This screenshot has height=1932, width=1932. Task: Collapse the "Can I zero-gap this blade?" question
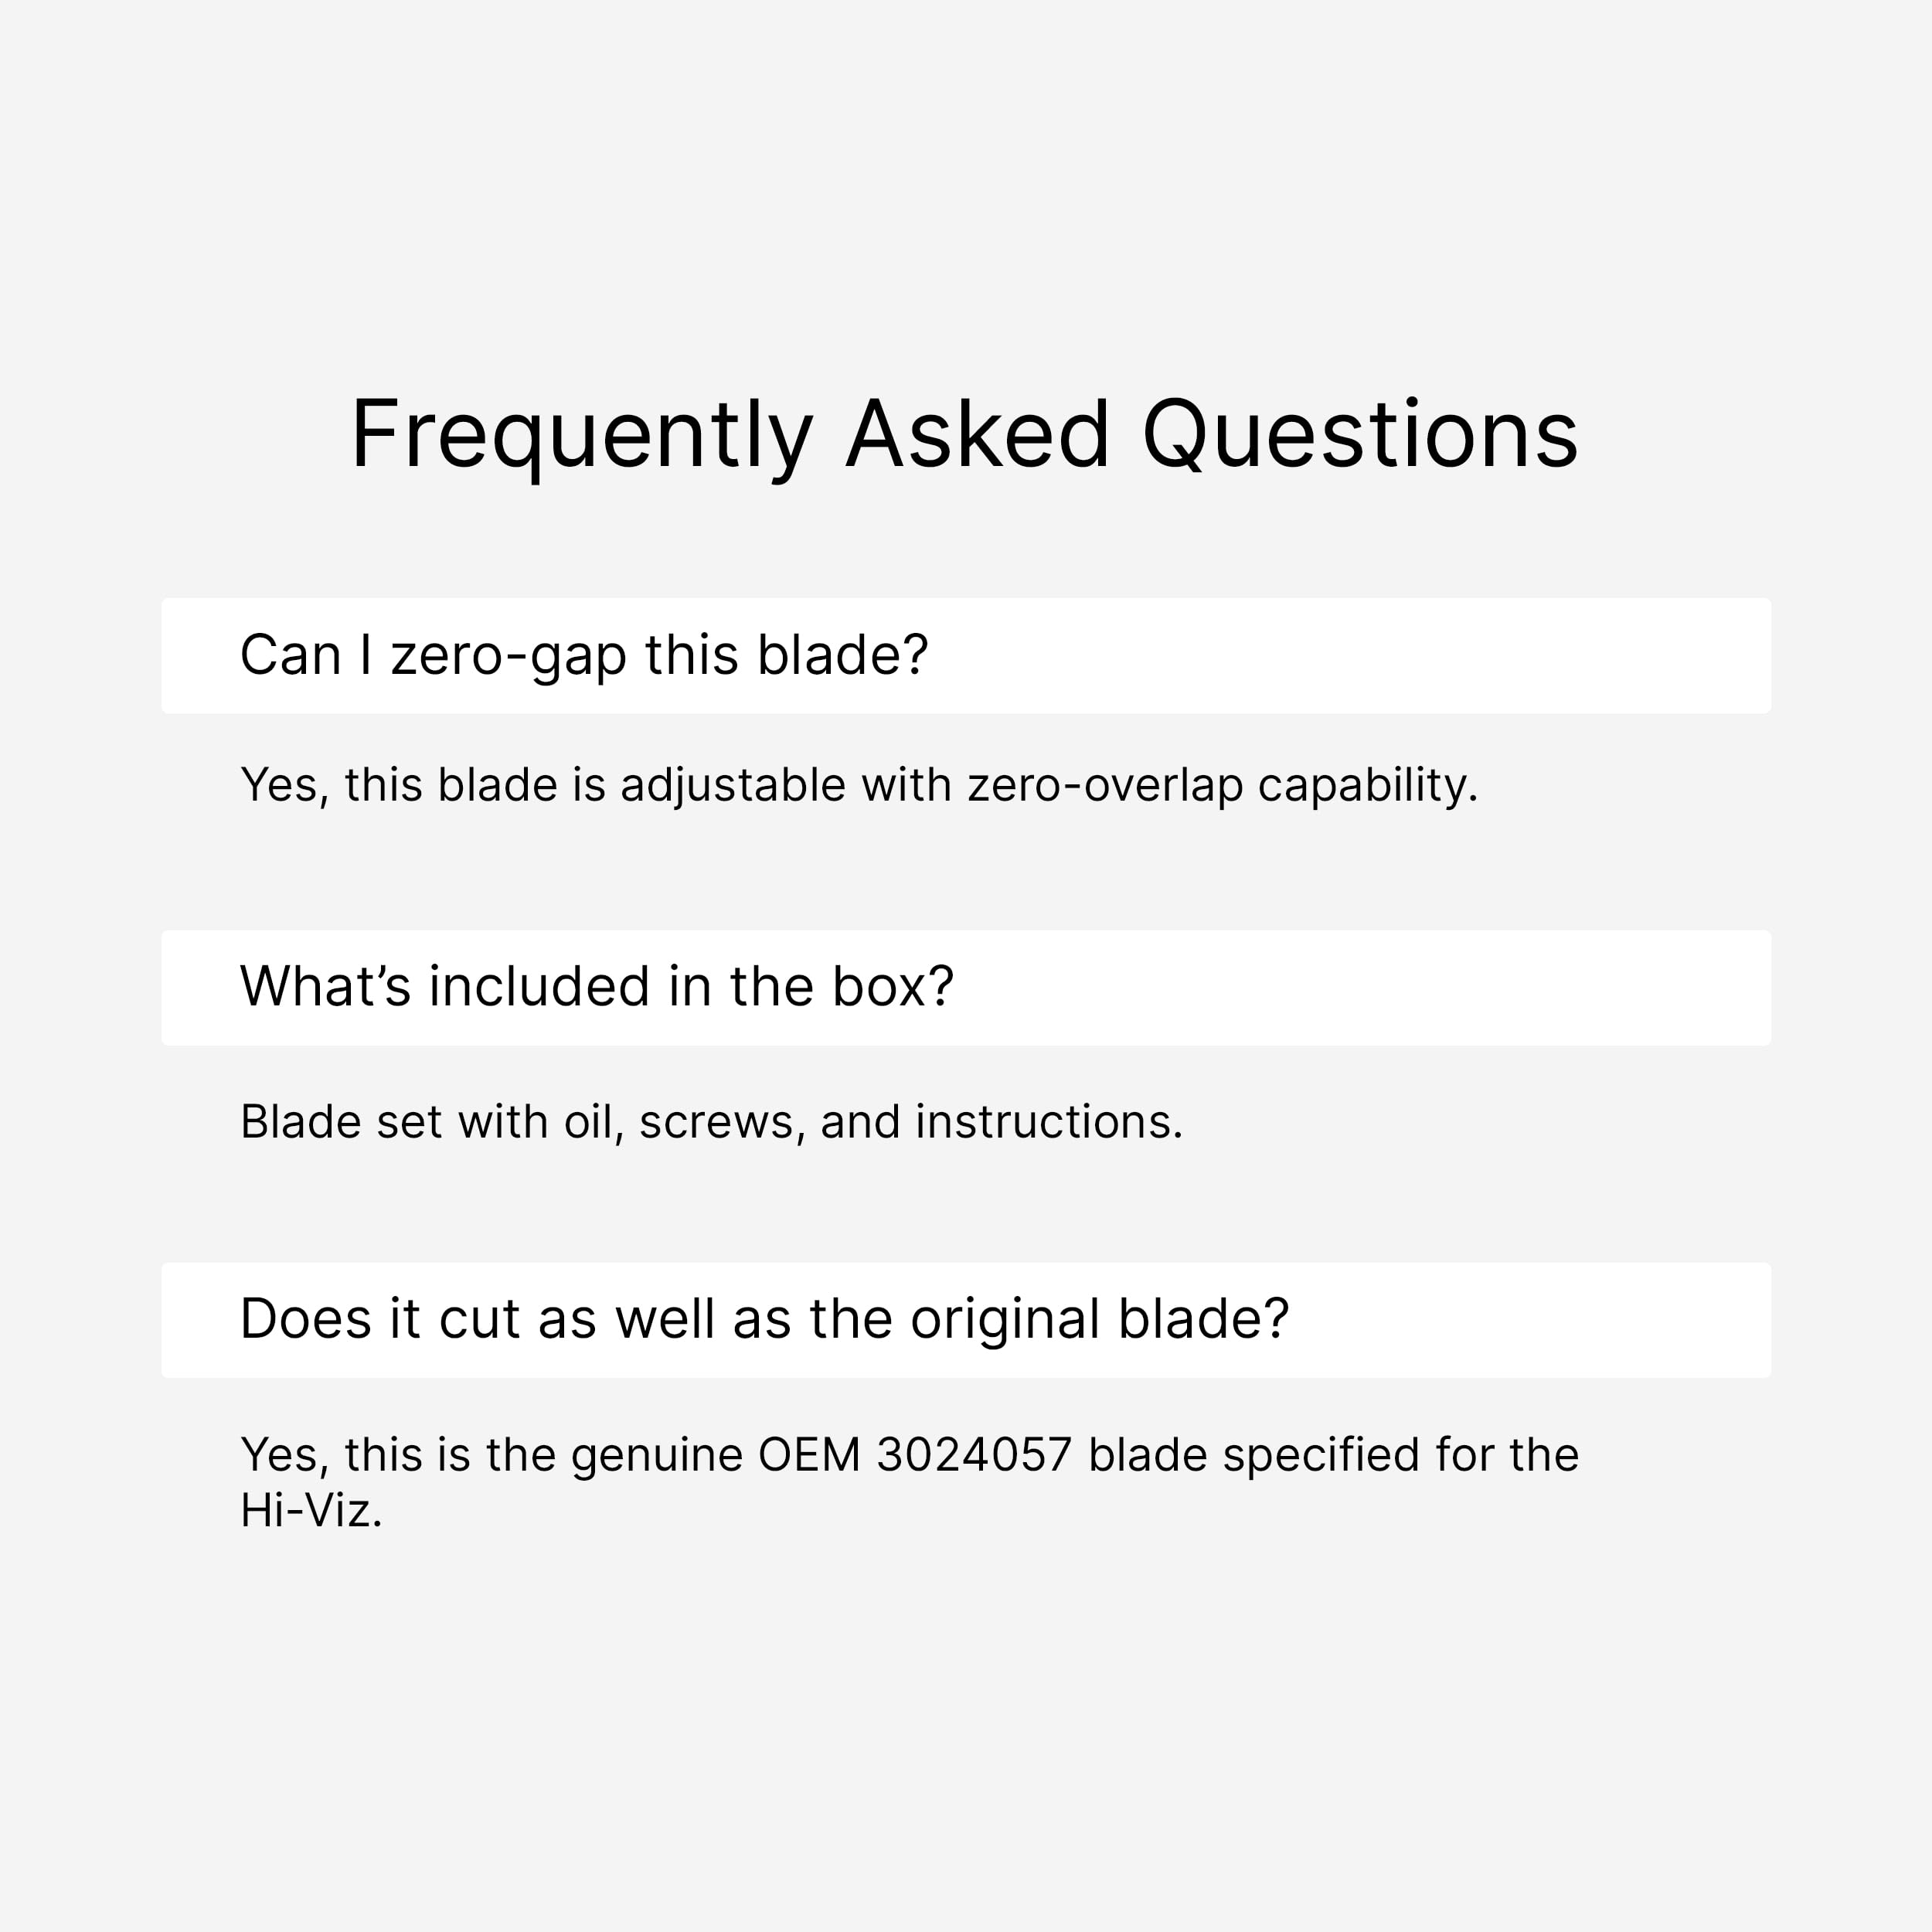966,656
